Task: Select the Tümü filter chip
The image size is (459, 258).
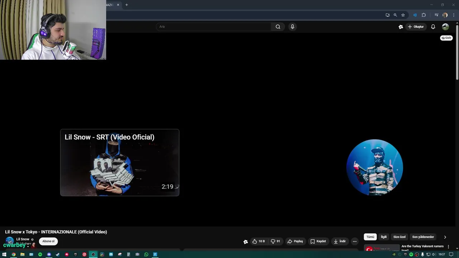Action: click(x=370, y=237)
